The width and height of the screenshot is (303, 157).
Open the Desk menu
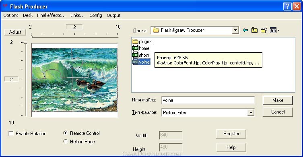tap(28, 15)
